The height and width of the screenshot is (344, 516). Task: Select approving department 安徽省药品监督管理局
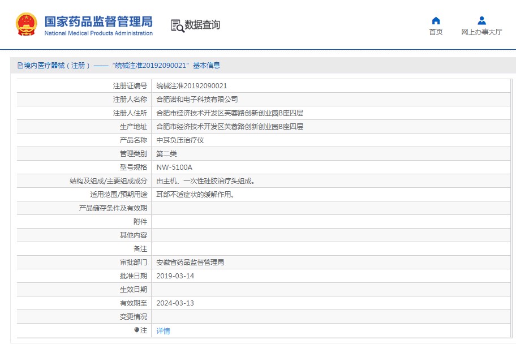point(190,263)
